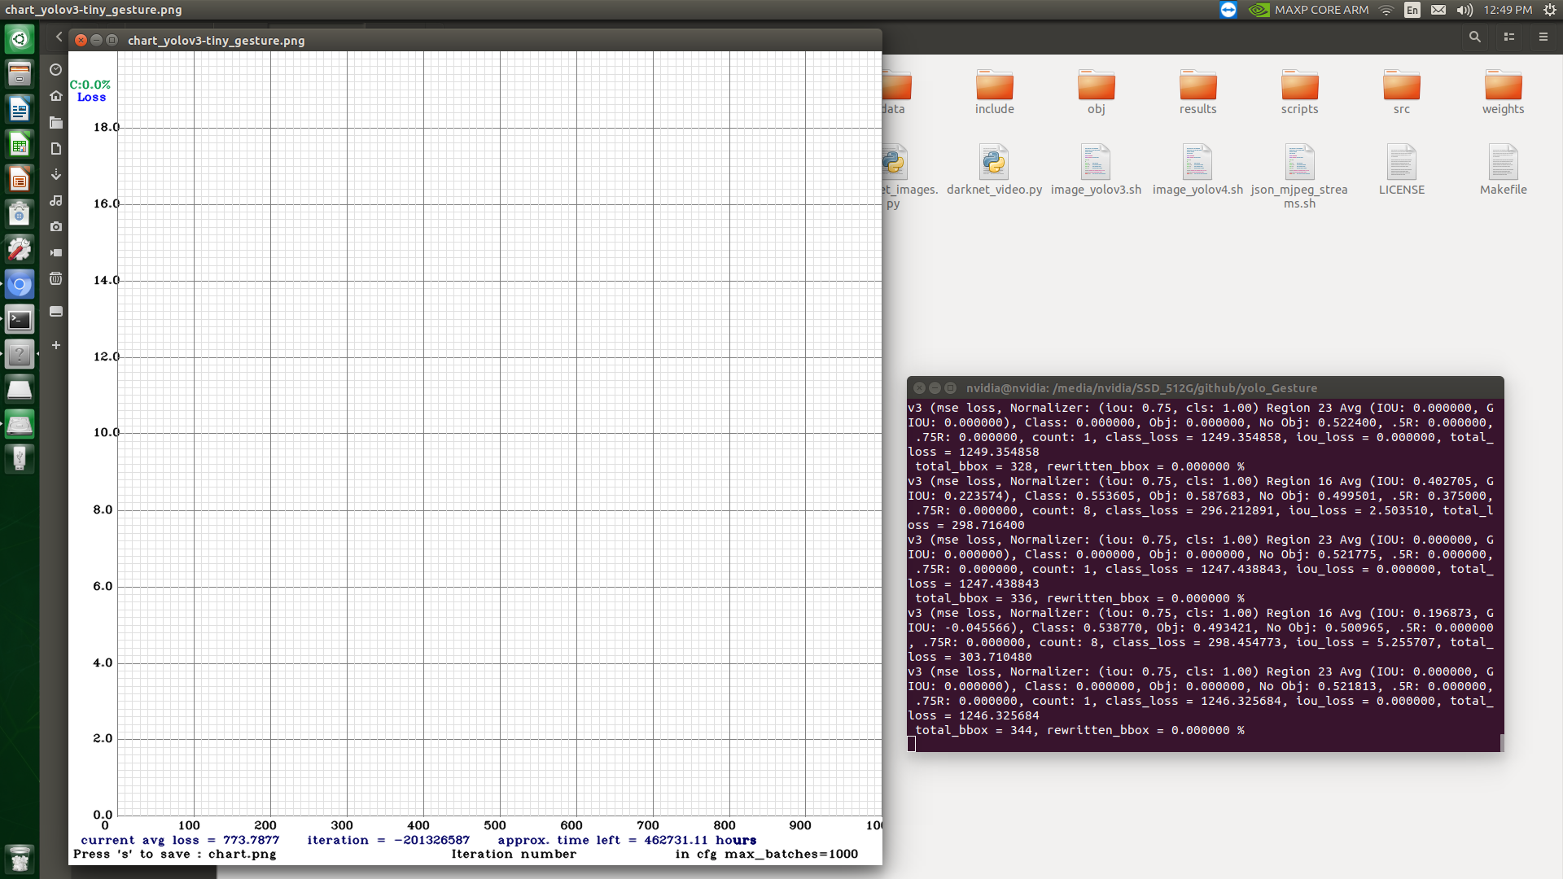
Task: Click the terminal window title bar
Action: point(1205,388)
